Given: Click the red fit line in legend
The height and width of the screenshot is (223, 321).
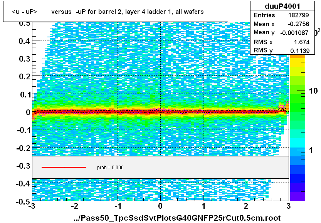Looking at the screenshot, I should 64,168.
